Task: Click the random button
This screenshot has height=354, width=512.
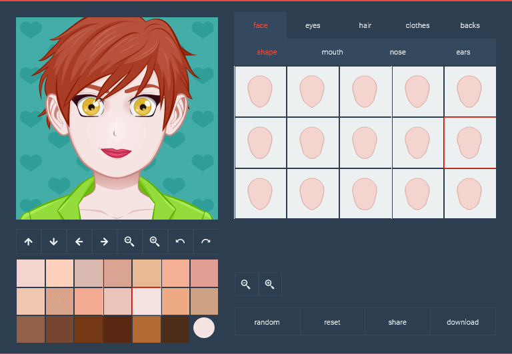Action: (267, 322)
